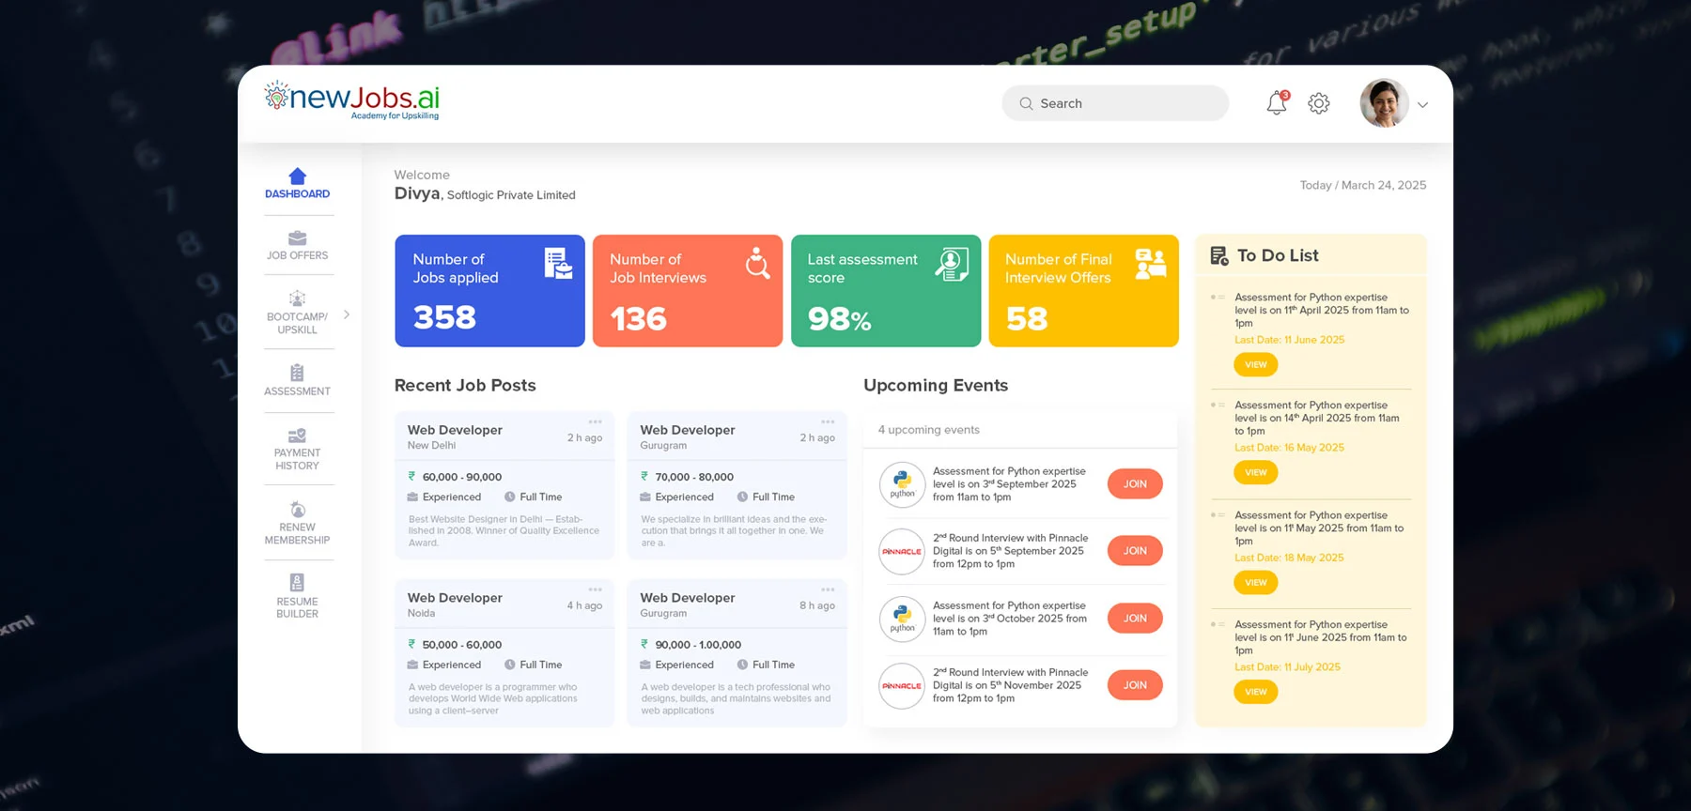The width and height of the screenshot is (1691, 811).
Task: Expand the Bootcamp/Upskill submenu arrow
Action: click(x=347, y=315)
